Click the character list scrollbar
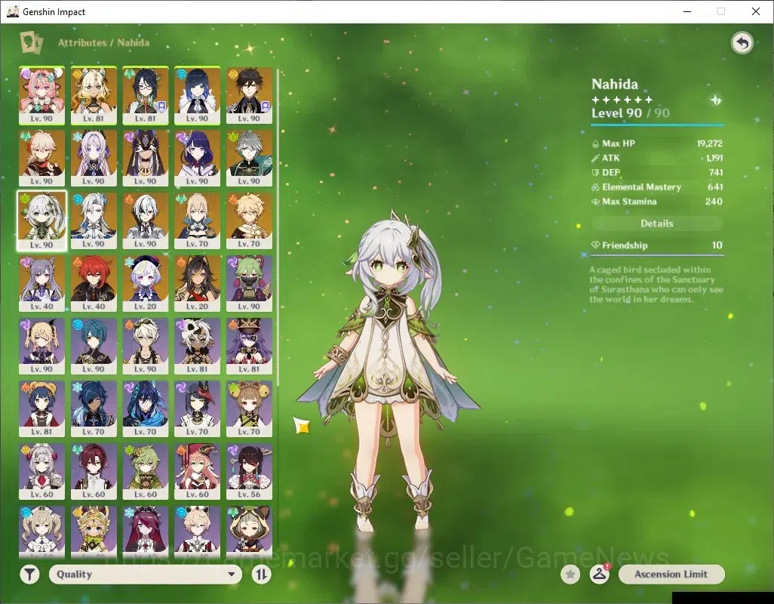 (x=278, y=227)
